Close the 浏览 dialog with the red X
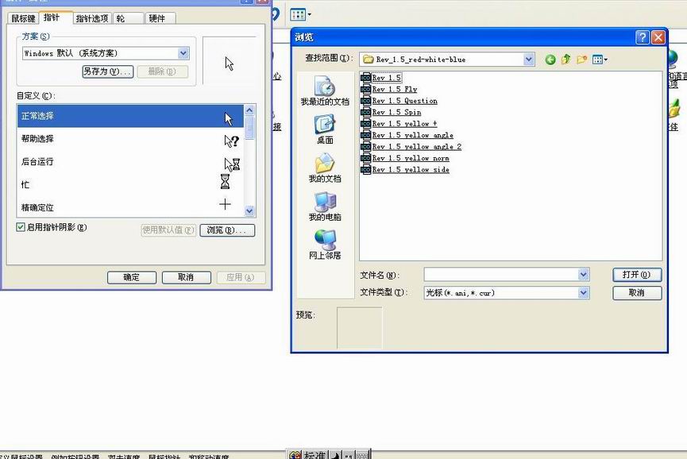Viewport: 687px width, 459px height. 658,37
